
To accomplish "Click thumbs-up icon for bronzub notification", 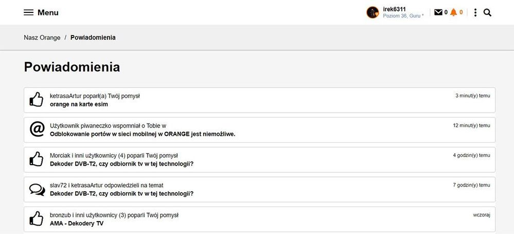I will [x=37, y=219].
